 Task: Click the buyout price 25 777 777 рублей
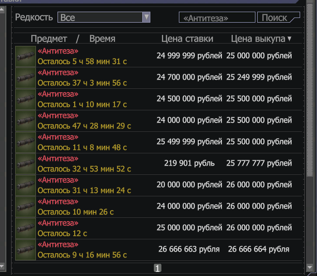pyautogui.click(x=259, y=163)
